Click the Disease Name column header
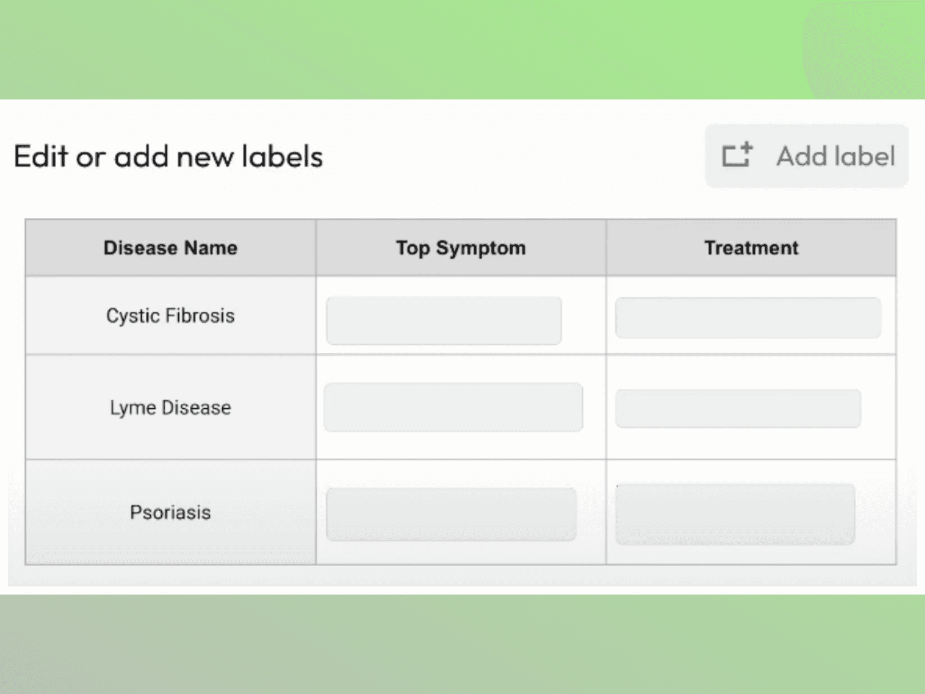 pos(170,247)
